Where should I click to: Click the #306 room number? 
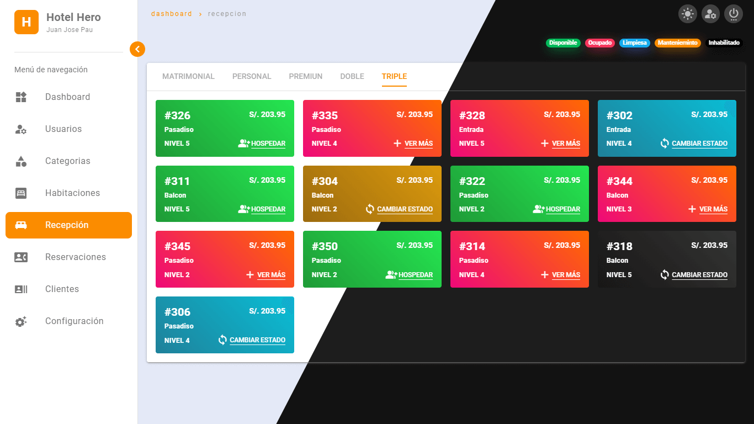(x=177, y=312)
